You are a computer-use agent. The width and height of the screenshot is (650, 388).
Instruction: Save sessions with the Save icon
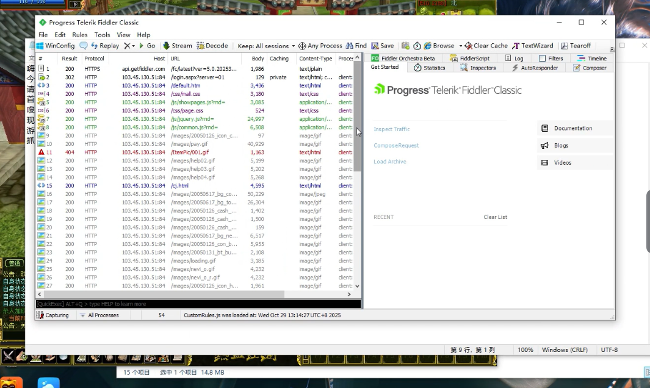tap(382, 46)
